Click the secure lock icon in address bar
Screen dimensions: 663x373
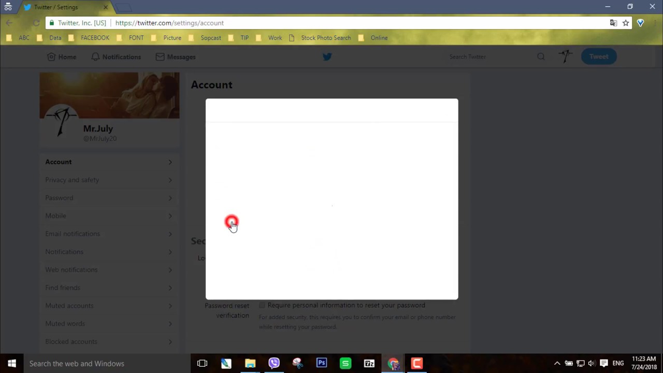[x=51, y=23]
